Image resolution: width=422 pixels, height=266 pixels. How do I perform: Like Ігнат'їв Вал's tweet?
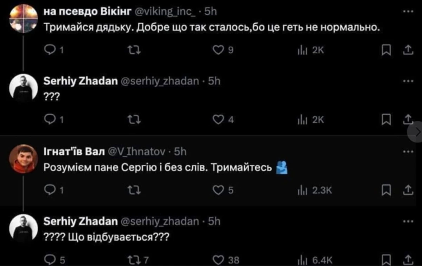(x=219, y=190)
